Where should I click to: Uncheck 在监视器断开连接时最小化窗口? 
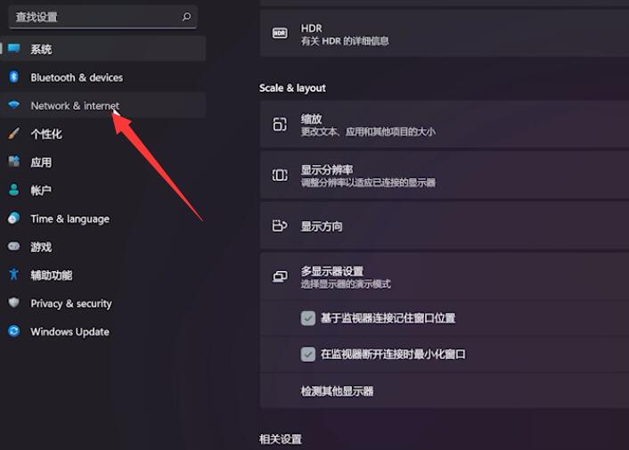[308, 355]
